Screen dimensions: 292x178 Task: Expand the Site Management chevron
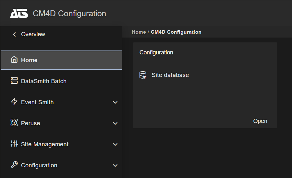tap(115, 144)
